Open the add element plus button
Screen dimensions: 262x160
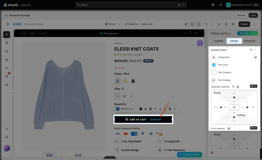point(6,35)
